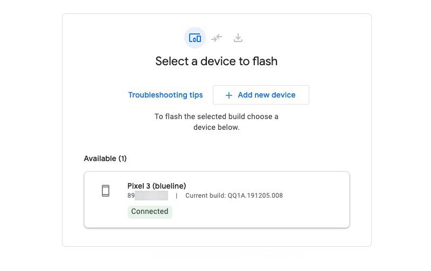Click the To flash the selected build instruction
This screenshot has height=271, width=431.
217,116
